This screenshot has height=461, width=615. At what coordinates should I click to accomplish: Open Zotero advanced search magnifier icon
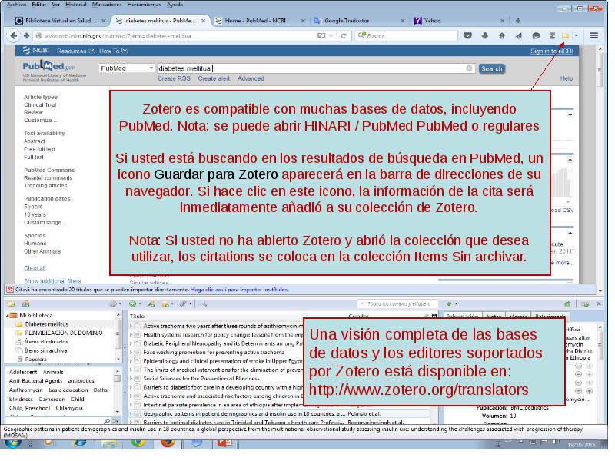[204, 304]
